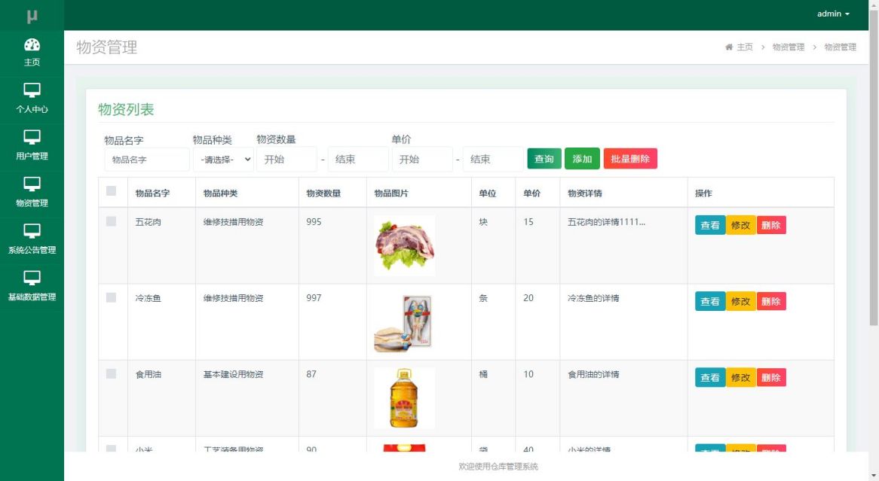The width and height of the screenshot is (879, 481).
Task: Click the red 批量删除 button
Action: point(630,159)
